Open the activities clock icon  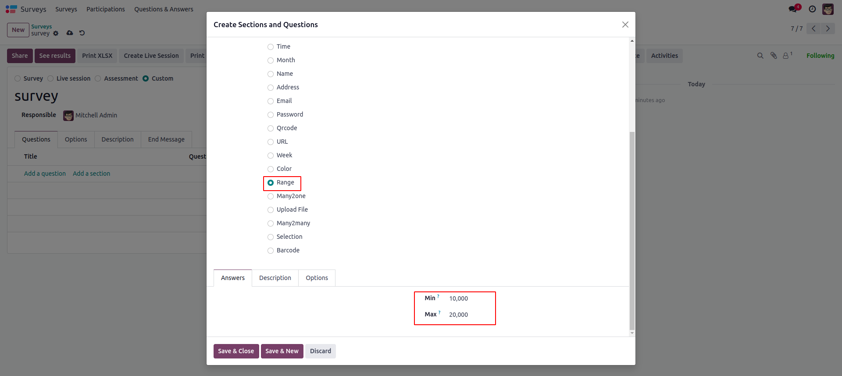pyautogui.click(x=812, y=9)
